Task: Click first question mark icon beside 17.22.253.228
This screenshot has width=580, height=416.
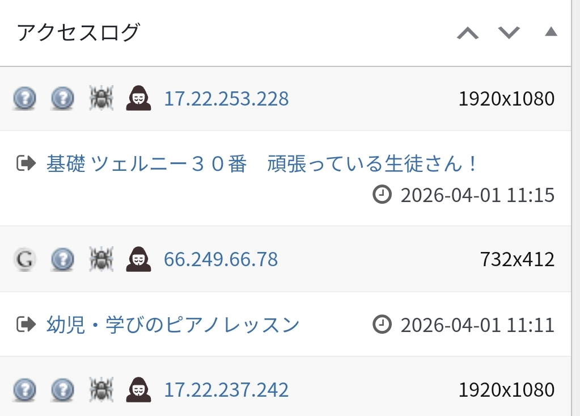Action: pos(24,99)
